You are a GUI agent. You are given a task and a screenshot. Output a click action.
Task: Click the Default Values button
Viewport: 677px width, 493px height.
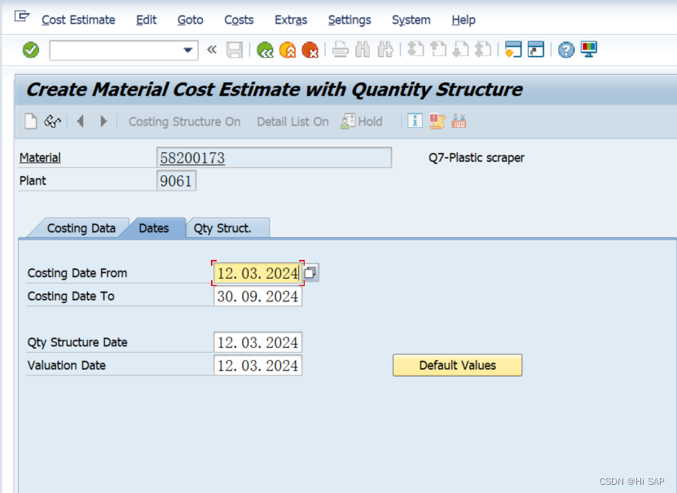tap(457, 365)
